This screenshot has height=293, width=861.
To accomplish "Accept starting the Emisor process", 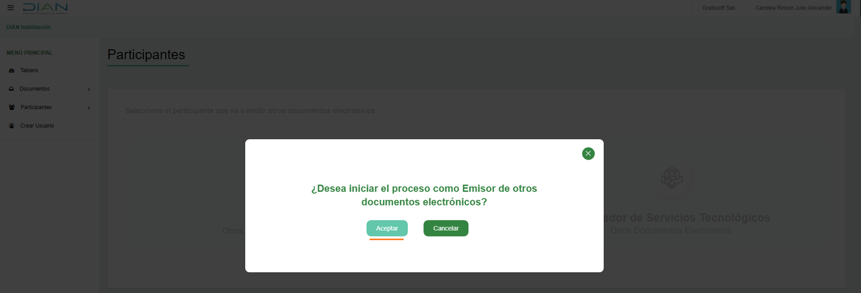I will (387, 228).
